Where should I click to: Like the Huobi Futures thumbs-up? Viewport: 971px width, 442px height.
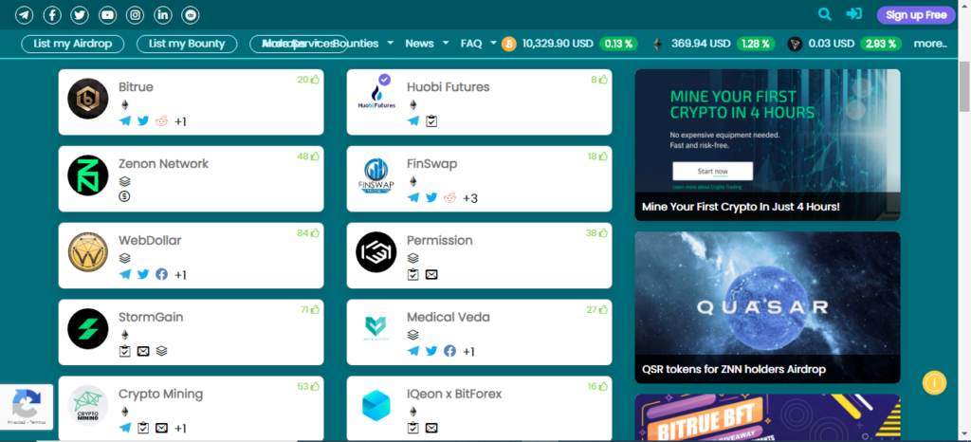[x=603, y=80]
